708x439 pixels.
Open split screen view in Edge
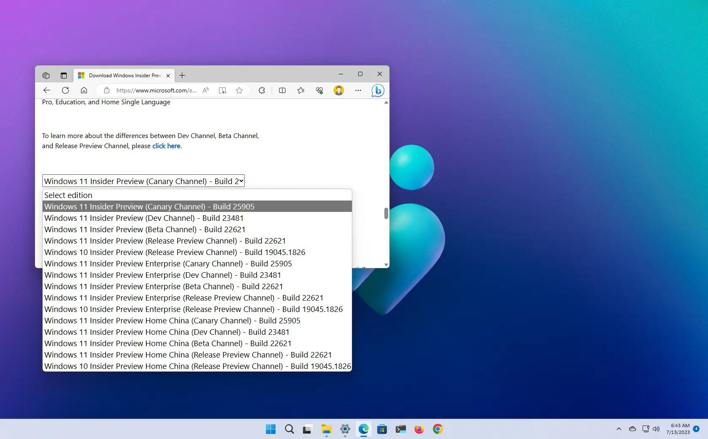pyautogui.click(x=282, y=90)
